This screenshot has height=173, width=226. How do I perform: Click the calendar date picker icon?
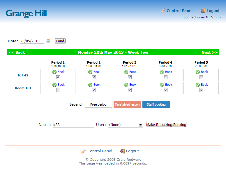pos(48,41)
